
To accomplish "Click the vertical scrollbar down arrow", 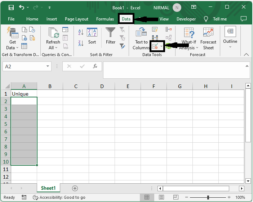I will [x=248, y=181].
